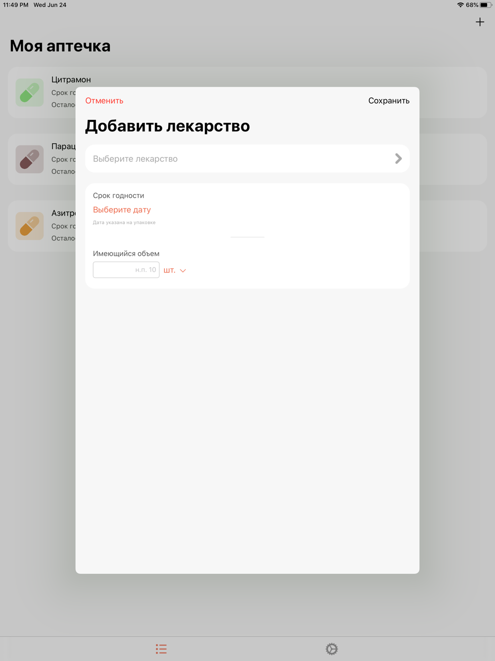
Task: Focus the volume input field н.п. 10
Action: click(126, 270)
